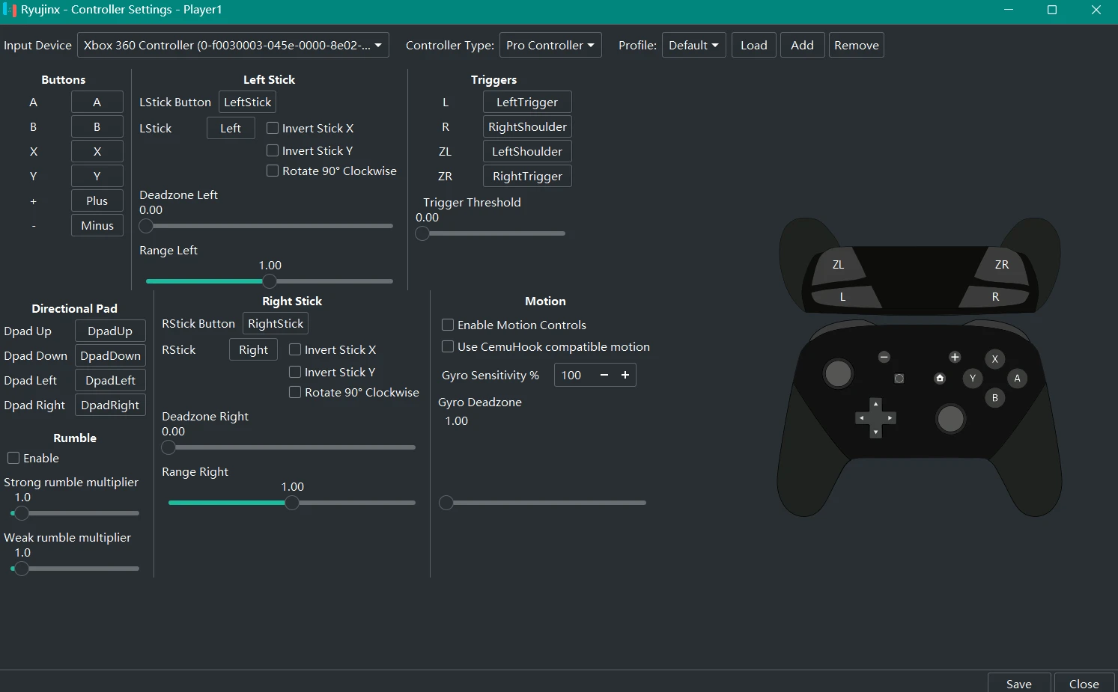Rebind ZL trigger mapped to LeftShoulder

(527, 151)
